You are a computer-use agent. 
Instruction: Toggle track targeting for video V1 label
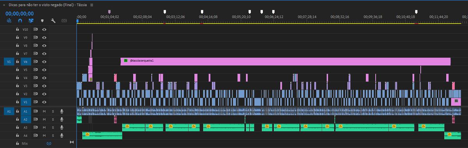(x=26, y=102)
